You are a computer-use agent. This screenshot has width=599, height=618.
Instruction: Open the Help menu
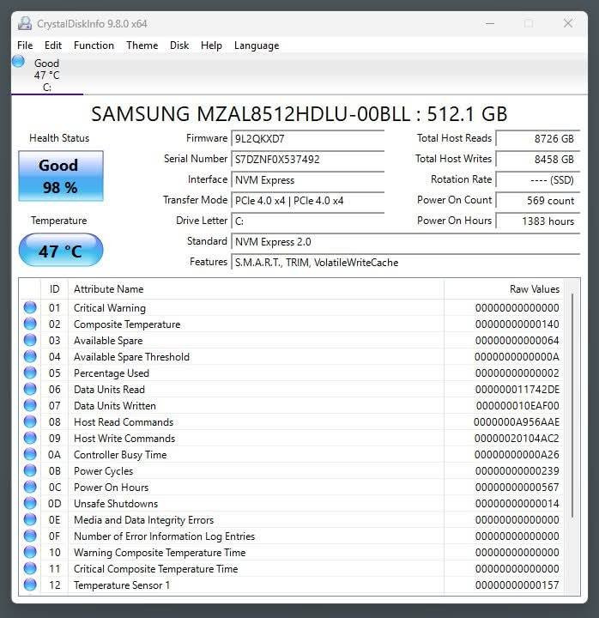point(211,45)
